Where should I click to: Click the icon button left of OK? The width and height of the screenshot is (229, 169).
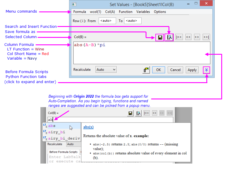tap(146, 70)
